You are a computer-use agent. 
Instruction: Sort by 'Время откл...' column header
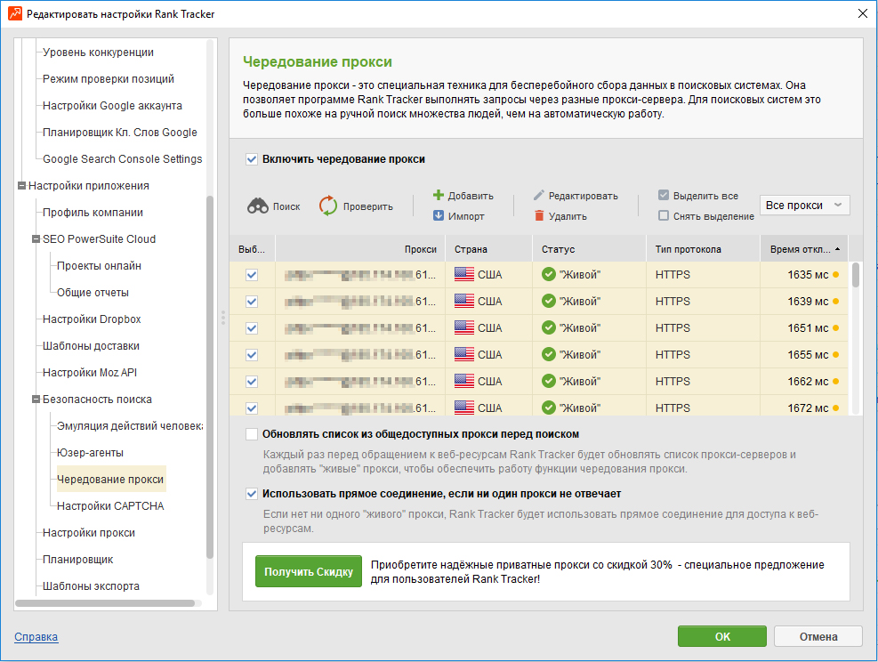coord(804,249)
